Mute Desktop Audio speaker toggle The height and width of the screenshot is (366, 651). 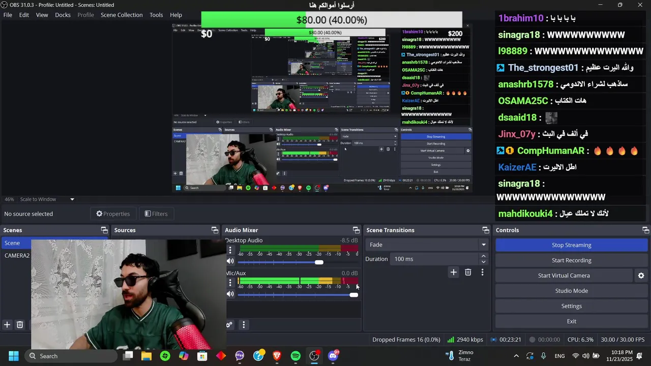[230, 261]
